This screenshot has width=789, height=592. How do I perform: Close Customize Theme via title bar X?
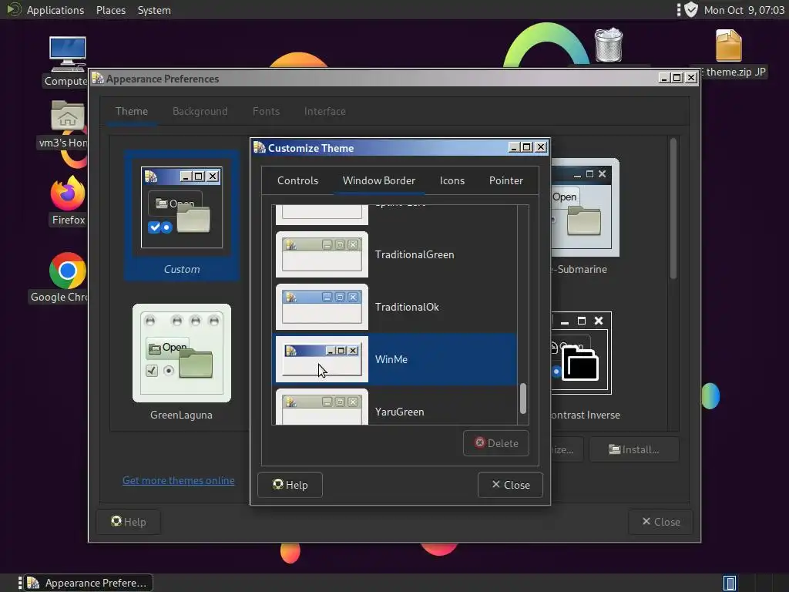(541, 147)
